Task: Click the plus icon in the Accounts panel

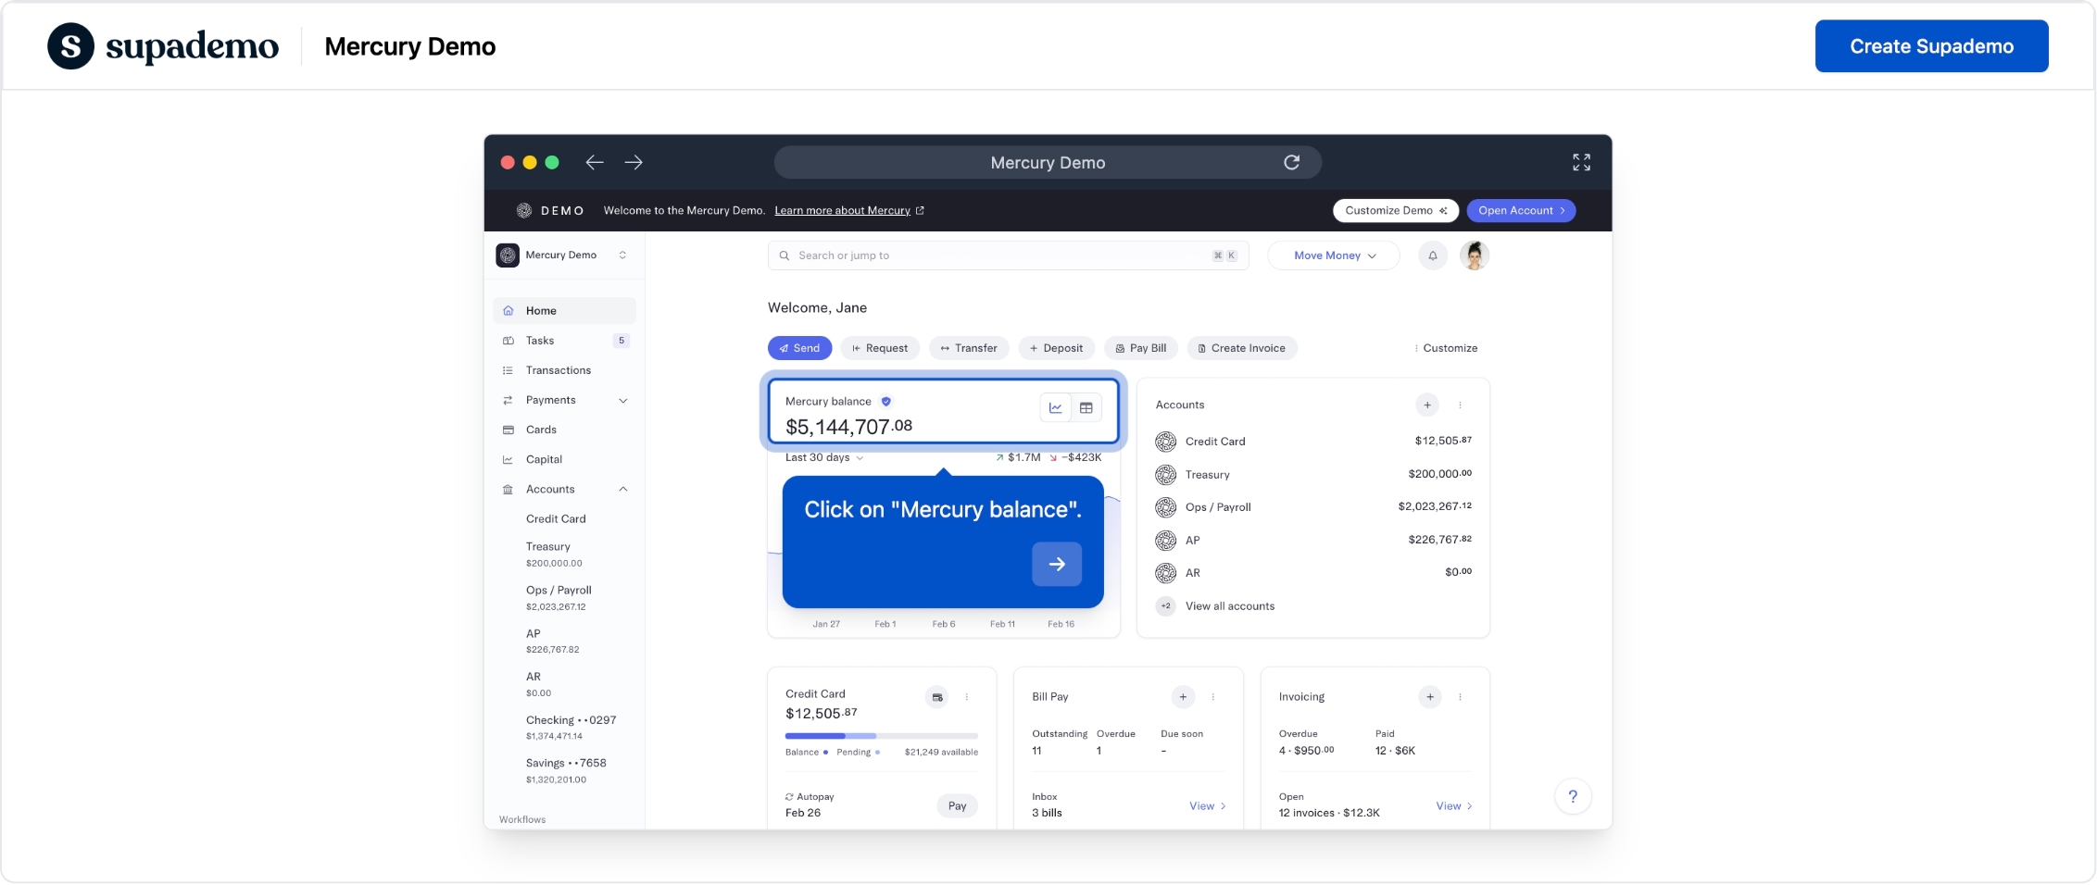Action: click(x=1426, y=405)
